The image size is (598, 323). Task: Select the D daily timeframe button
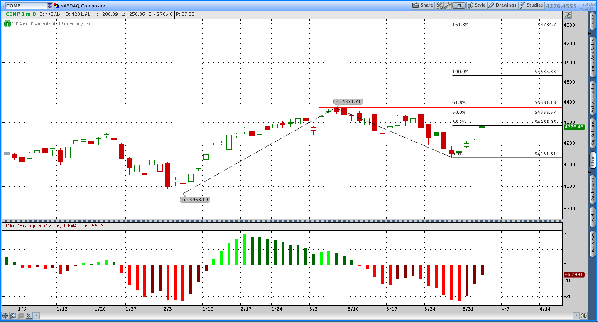(x=459, y=5)
